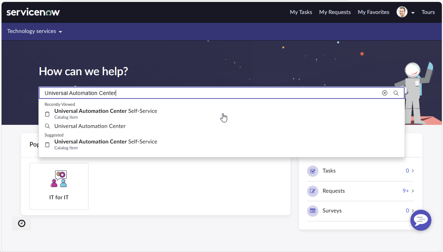Screen dimensions: 443x252
Task: Click the Requests pencil icon
Action: click(313, 191)
